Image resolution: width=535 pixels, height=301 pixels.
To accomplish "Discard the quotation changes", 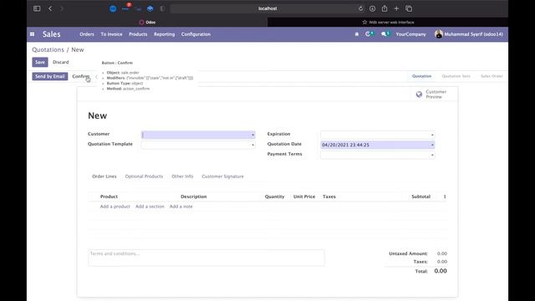I will click(61, 62).
